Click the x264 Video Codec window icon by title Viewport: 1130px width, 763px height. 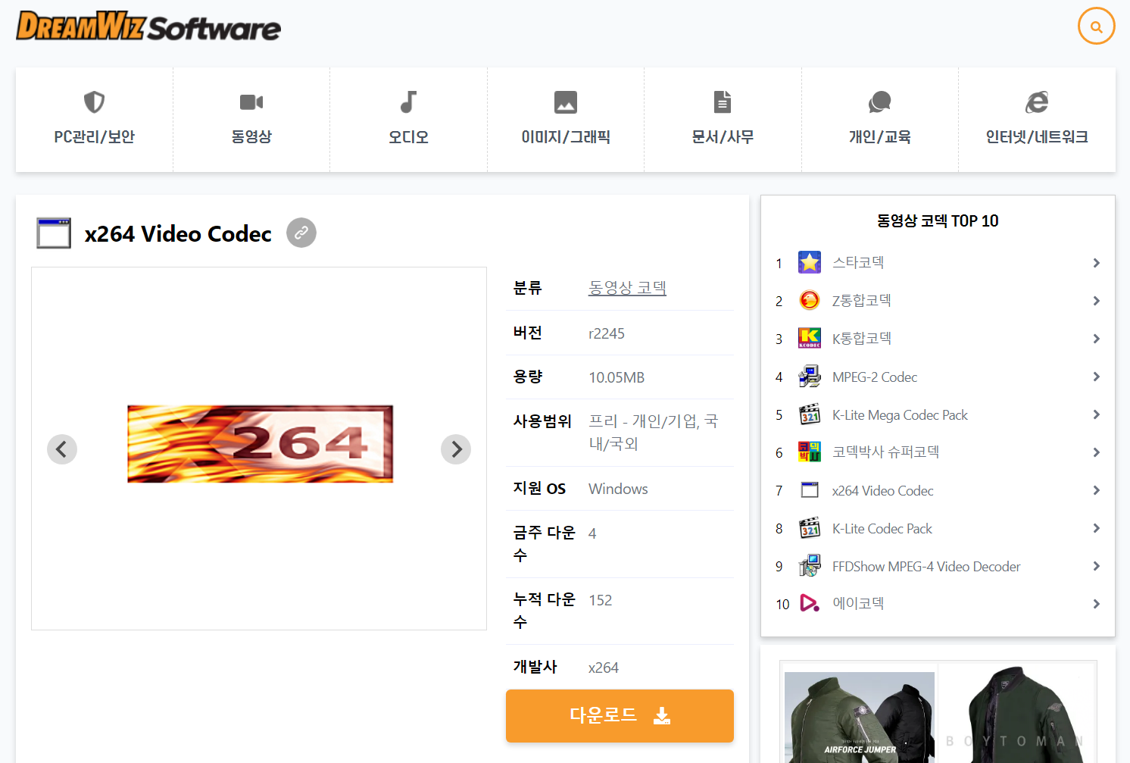pyautogui.click(x=54, y=233)
